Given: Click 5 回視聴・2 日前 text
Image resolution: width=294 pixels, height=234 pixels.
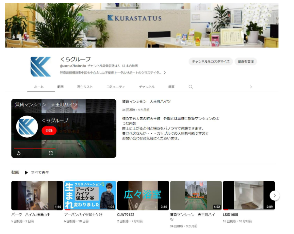Looking at the screenshot, I should click(23, 221).
